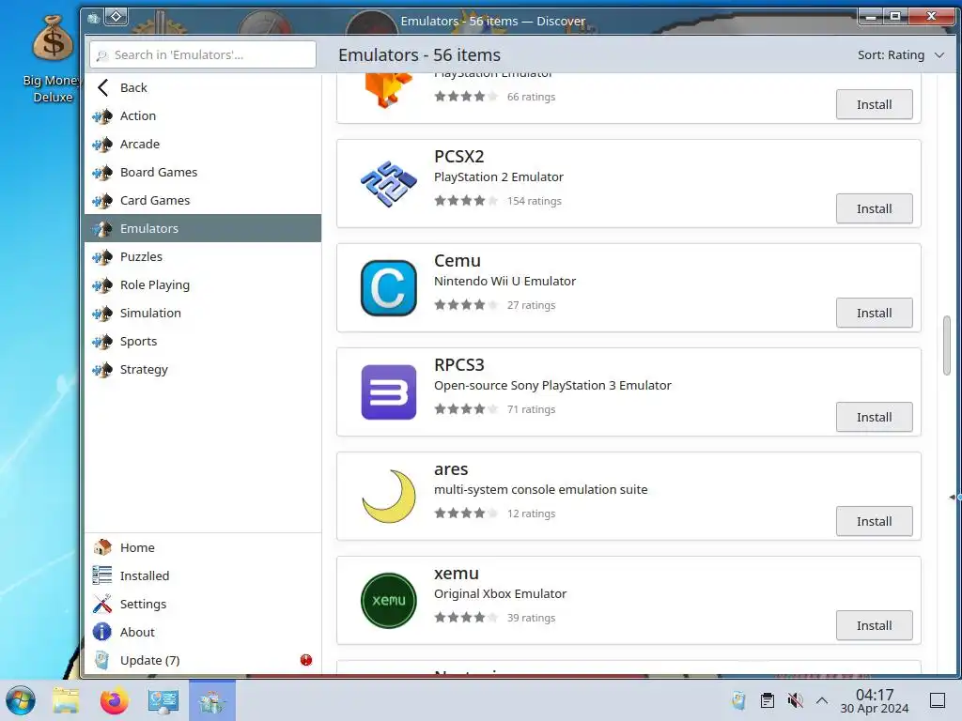
Task: Click the Role Playing category icon
Action: click(x=102, y=285)
